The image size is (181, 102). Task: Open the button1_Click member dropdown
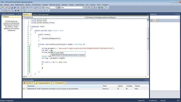click(x=148, y=18)
